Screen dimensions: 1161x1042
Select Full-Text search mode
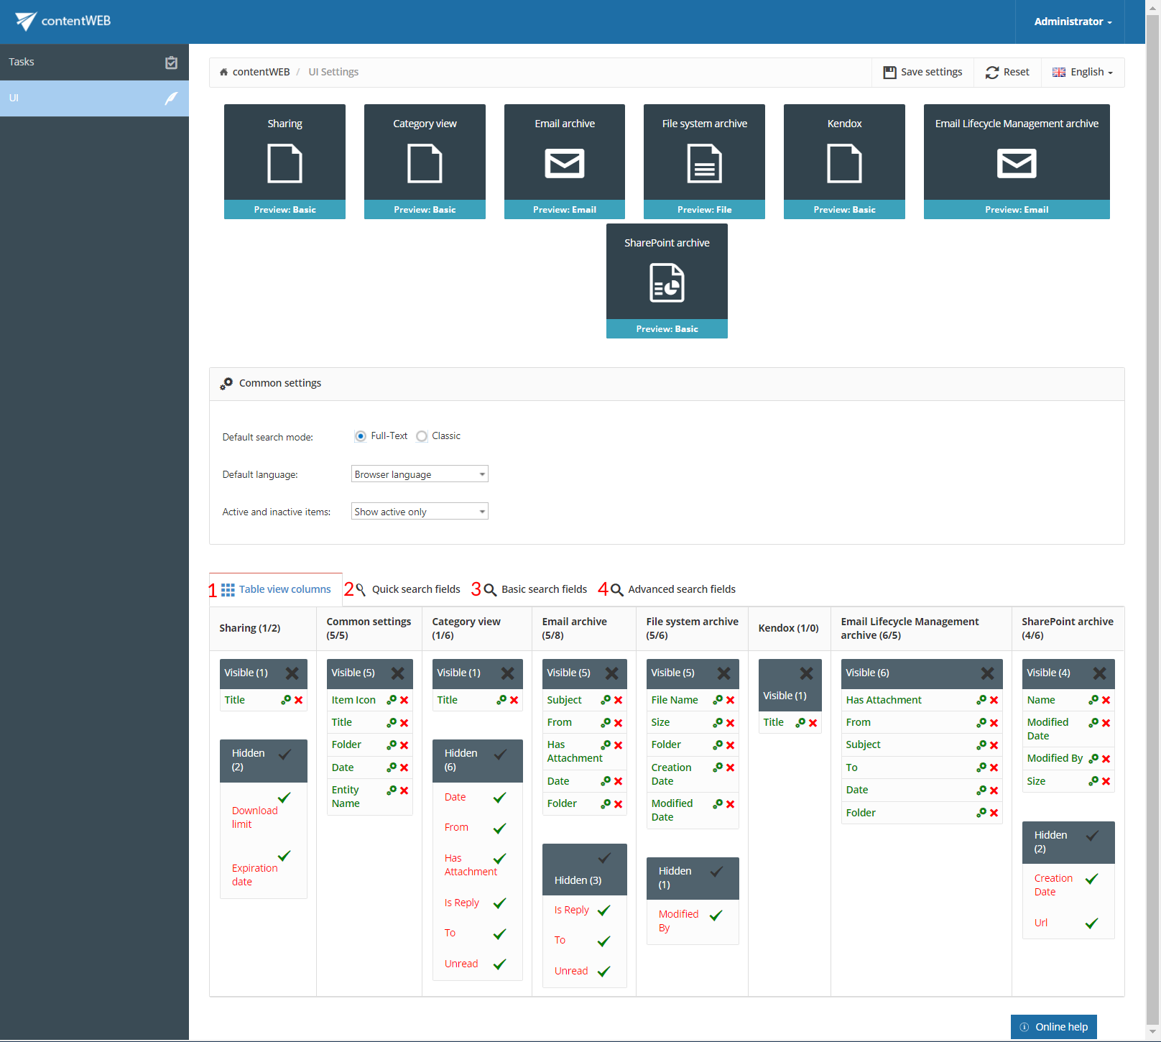point(361,436)
